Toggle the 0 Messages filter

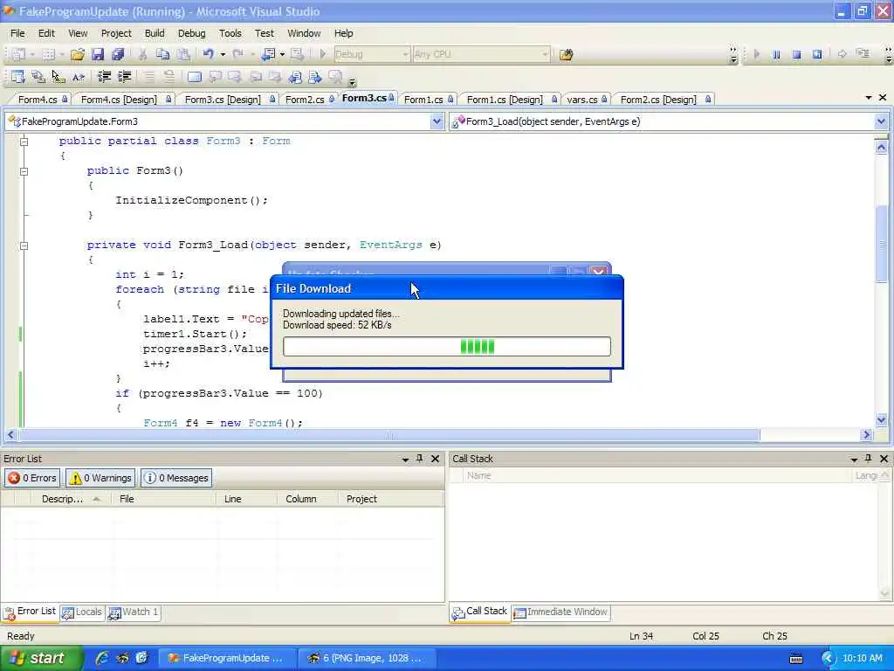tap(176, 478)
